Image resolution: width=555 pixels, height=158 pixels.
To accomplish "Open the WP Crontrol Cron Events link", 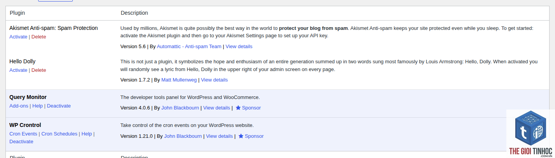I will pyautogui.click(x=23, y=134).
